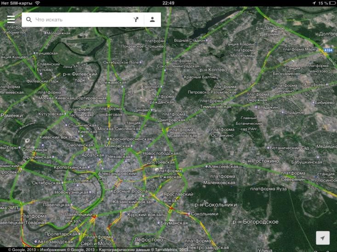This screenshot has width=337, height=252.
Task: Select the 'Водный Стадион' metro label
Action: pos(189,40)
